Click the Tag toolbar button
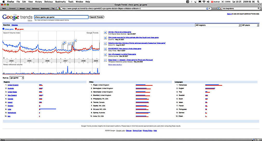The height and width of the screenshot is (141, 262). click(x=53, y=8)
